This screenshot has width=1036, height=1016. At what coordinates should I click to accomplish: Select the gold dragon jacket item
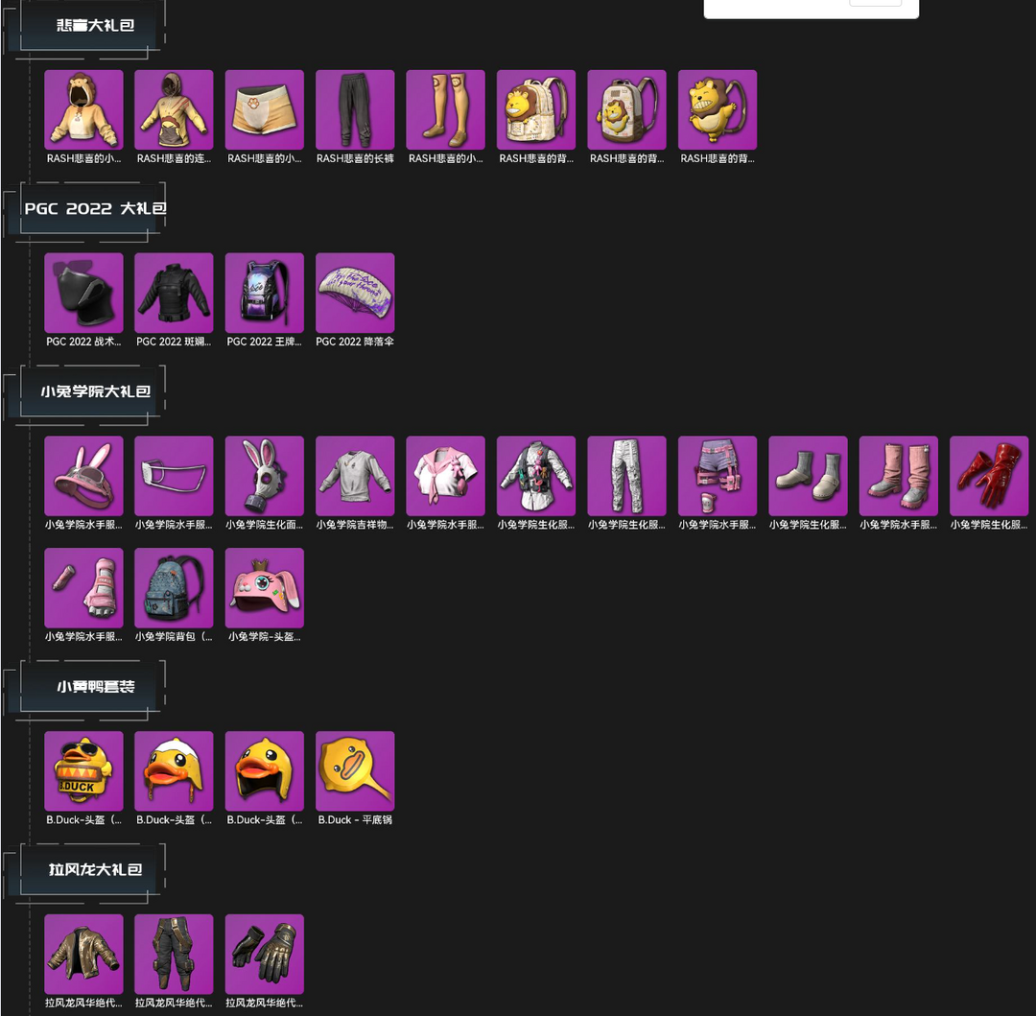pos(83,954)
